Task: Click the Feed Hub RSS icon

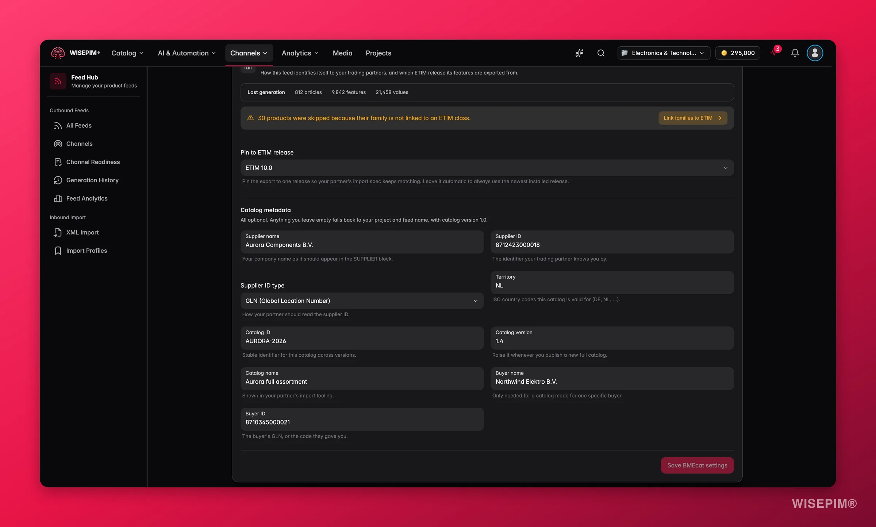Action: click(58, 81)
